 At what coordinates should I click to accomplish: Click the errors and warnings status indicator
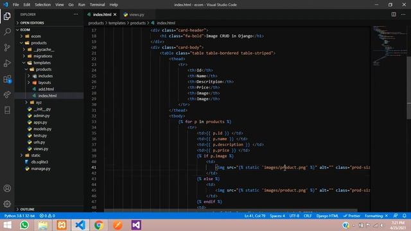click(47, 216)
